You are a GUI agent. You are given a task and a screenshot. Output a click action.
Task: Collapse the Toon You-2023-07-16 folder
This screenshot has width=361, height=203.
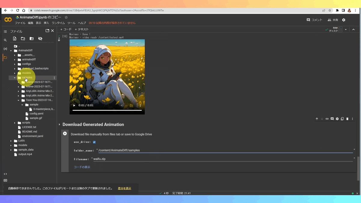[19, 100]
